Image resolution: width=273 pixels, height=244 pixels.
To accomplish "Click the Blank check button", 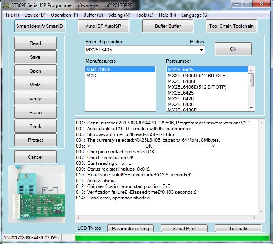I will click(x=35, y=126).
